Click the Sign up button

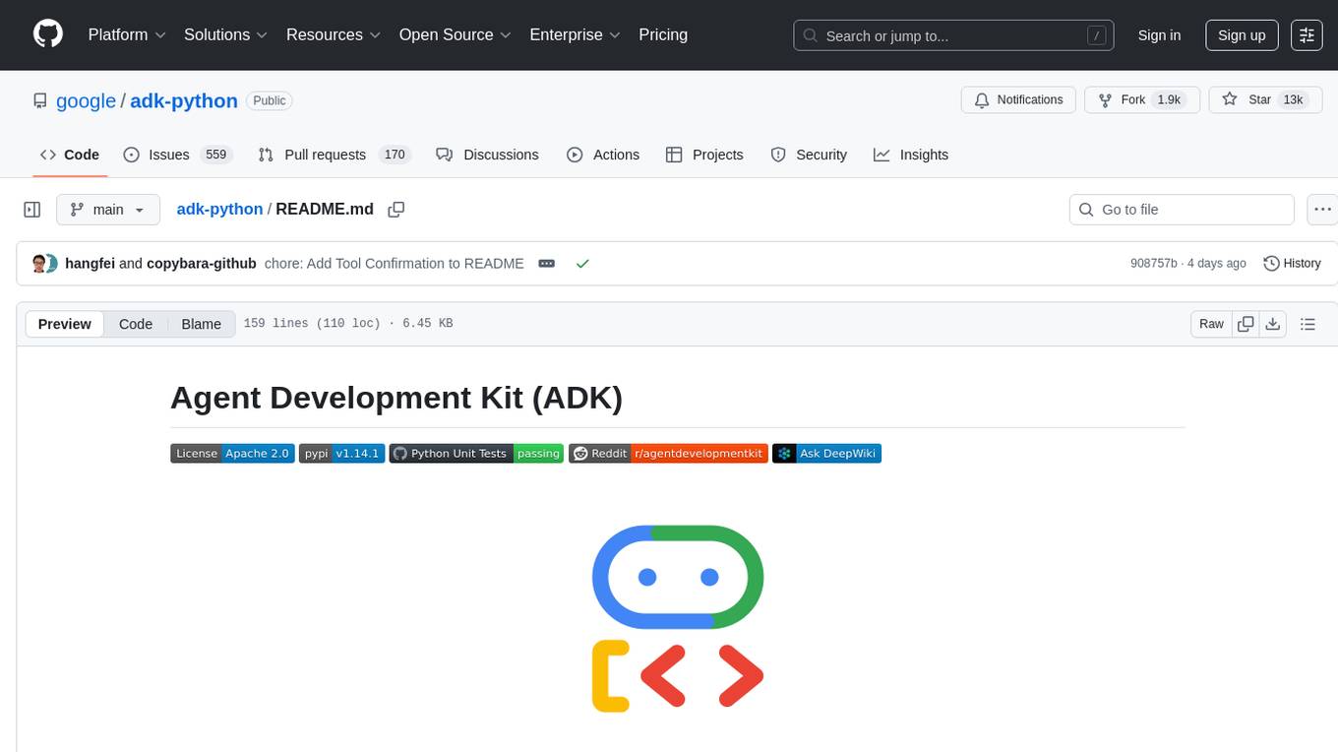point(1242,34)
